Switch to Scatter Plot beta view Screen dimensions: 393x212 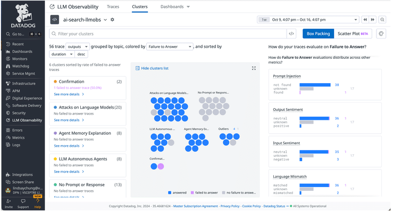(353, 33)
